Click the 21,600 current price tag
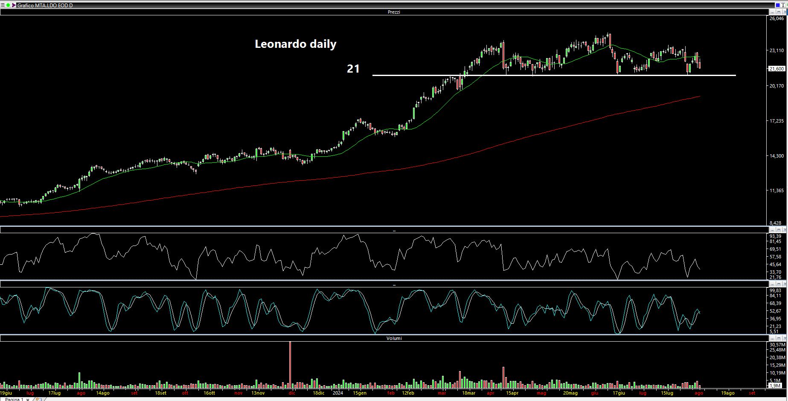 tap(776, 69)
